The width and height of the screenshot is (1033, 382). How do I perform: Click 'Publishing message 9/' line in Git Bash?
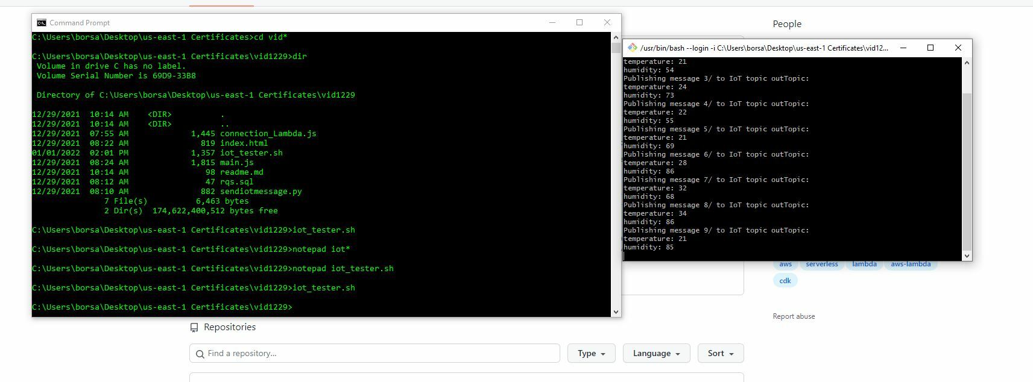click(716, 230)
